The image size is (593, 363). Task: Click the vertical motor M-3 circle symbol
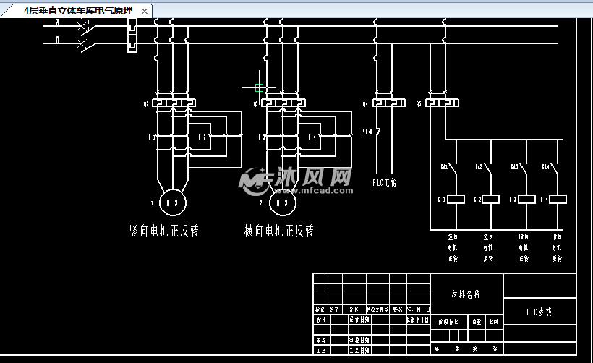click(x=172, y=203)
